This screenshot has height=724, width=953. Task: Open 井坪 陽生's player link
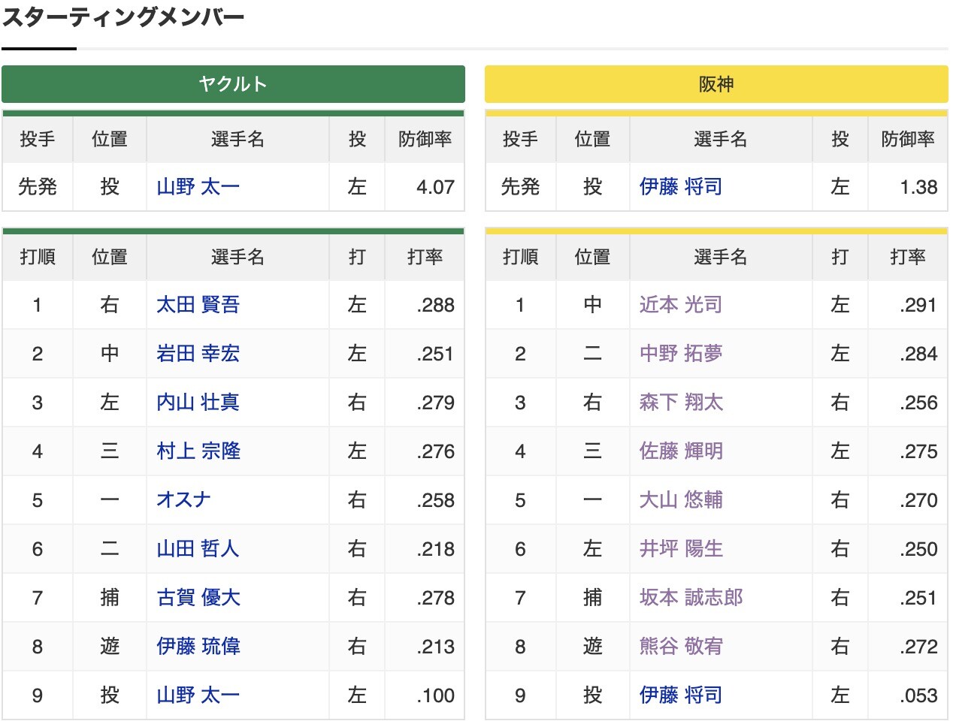679,548
